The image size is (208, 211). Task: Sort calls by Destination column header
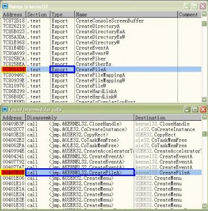coord(168,118)
